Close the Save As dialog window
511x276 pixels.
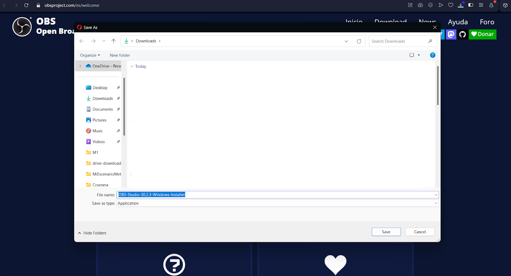click(435, 27)
